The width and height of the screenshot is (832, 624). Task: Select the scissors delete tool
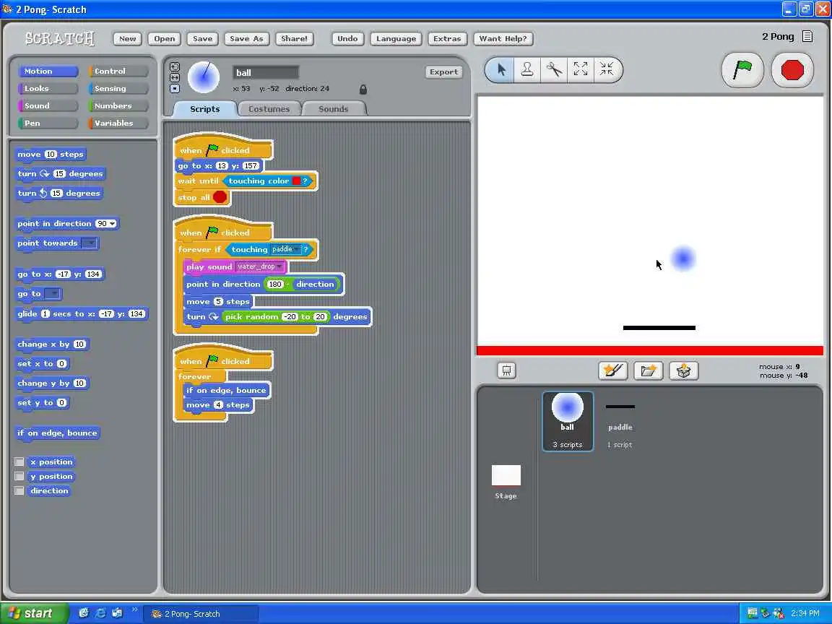(x=553, y=69)
